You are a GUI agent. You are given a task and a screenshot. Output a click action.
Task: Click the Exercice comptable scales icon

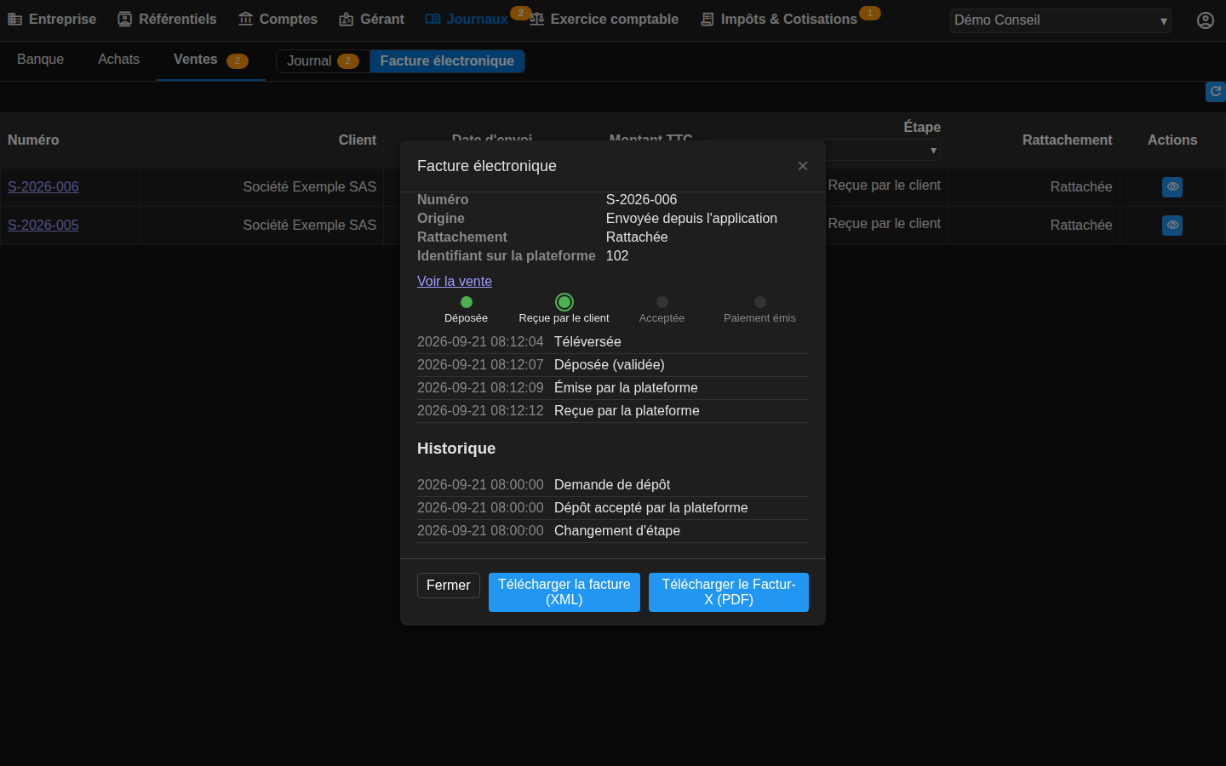pos(536,20)
